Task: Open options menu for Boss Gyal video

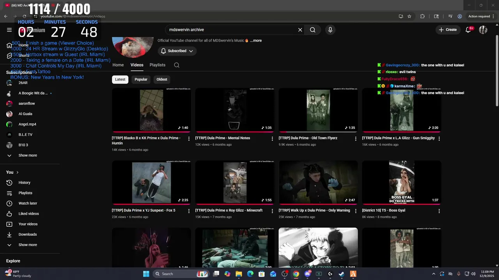Action: pos(439,211)
